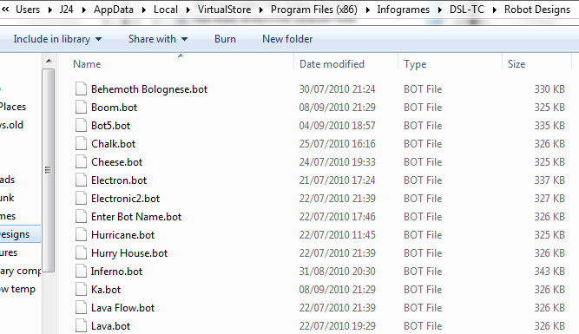
Task: Select file name Lava.bot
Action: pyautogui.click(x=111, y=326)
